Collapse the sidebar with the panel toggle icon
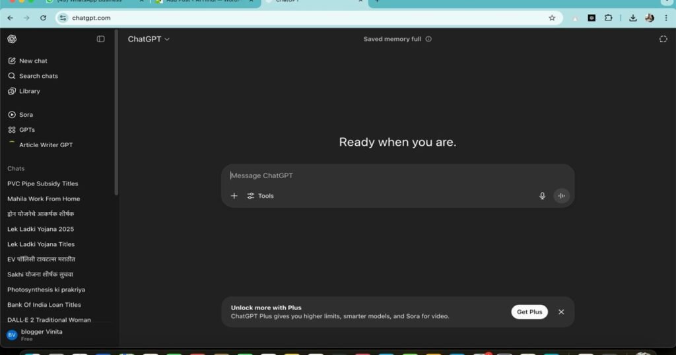Image resolution: width=676 pixels, height=355 pixels. (100, 39)
